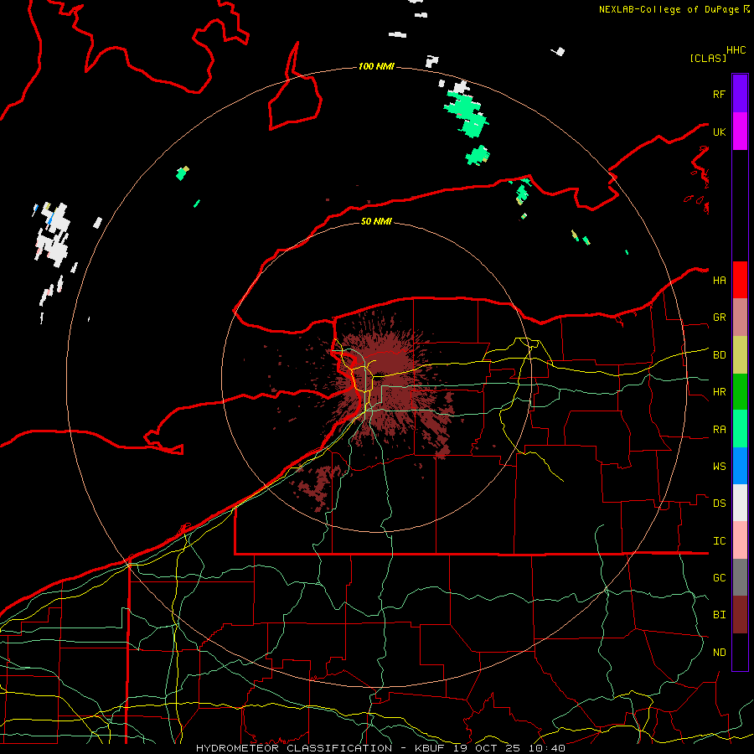Click the IC pink legend swatch
Image resolution: width=754 pixels, height=754 pixels.
click(740, 540)
